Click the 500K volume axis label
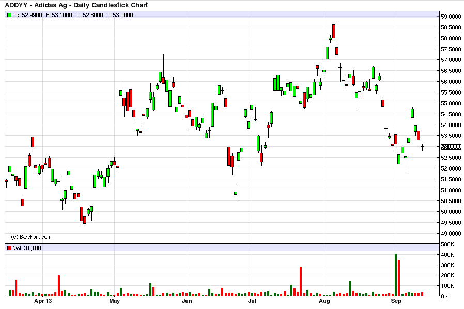 click(447, 244)
